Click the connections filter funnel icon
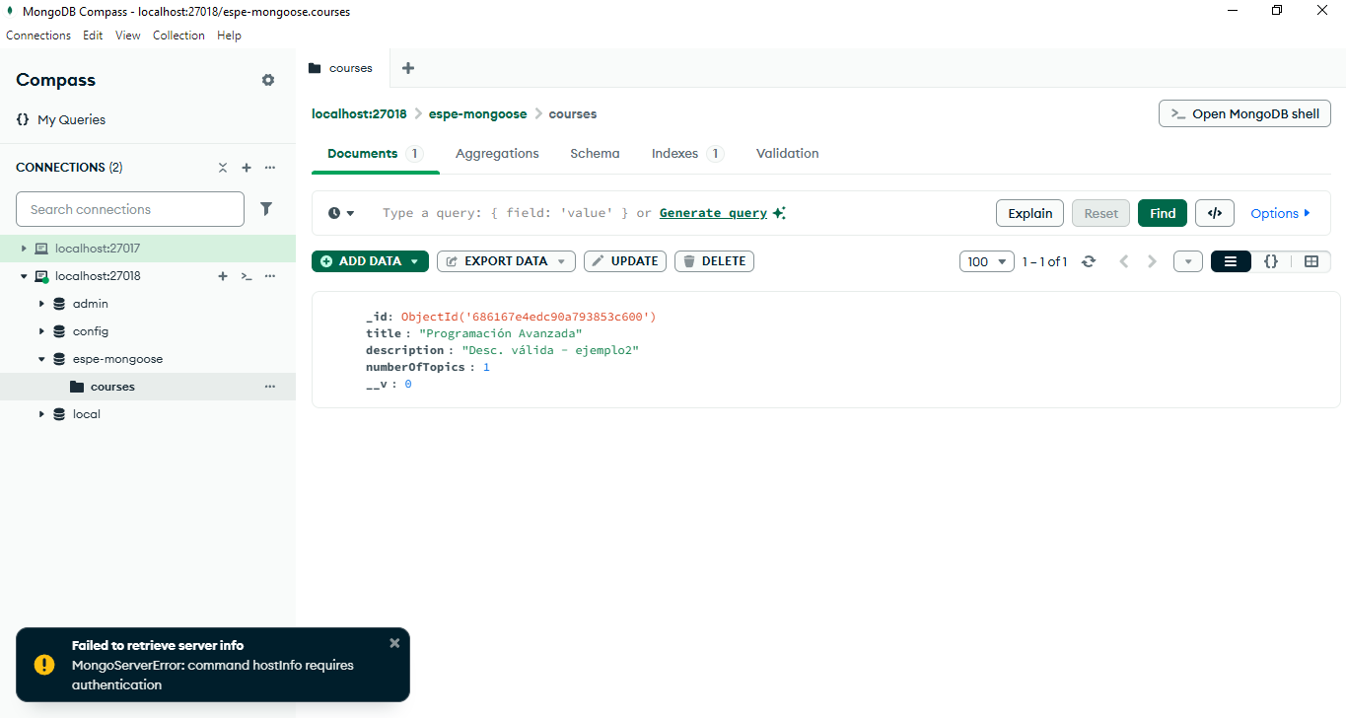 pyautogui.click(x=266, y=209)
